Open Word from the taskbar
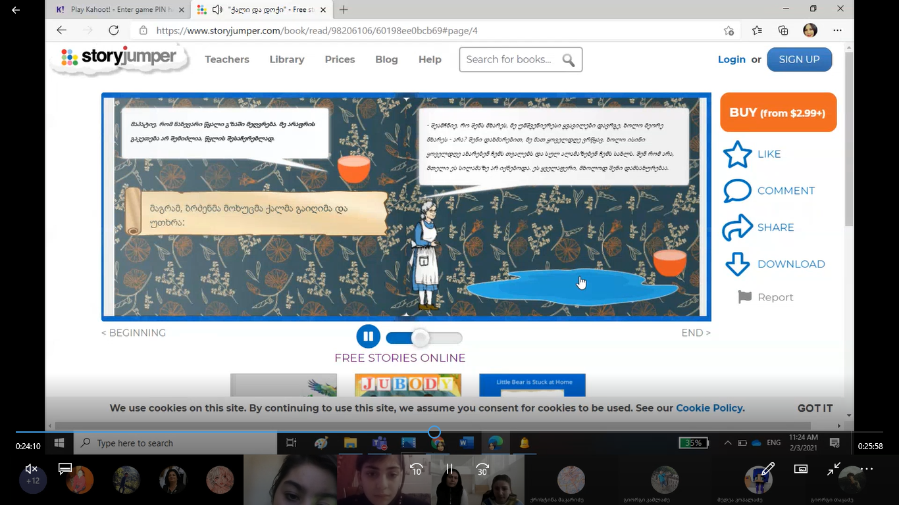 (467, 443)
